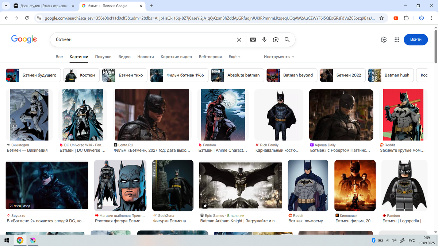Image resolution: width=438 pixels, height=246 pixels.
Task: Clear the search query with the X icon
Action: pos(239,39)
